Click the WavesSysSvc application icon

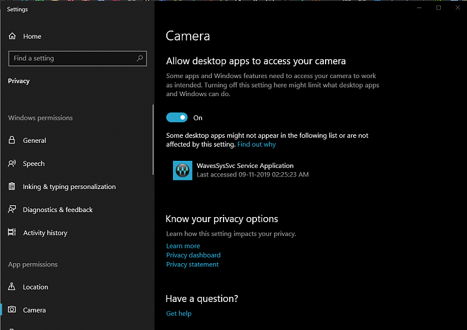click(182, 170)
